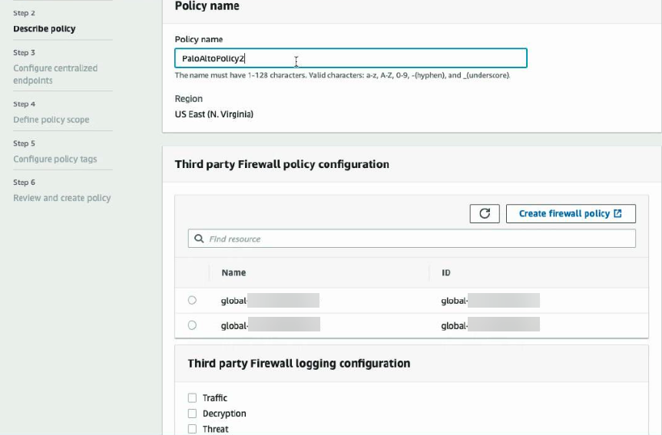Click the first policy's global ID cell
The width and height of the screenshot is (662, 435).
coord(490,301)
